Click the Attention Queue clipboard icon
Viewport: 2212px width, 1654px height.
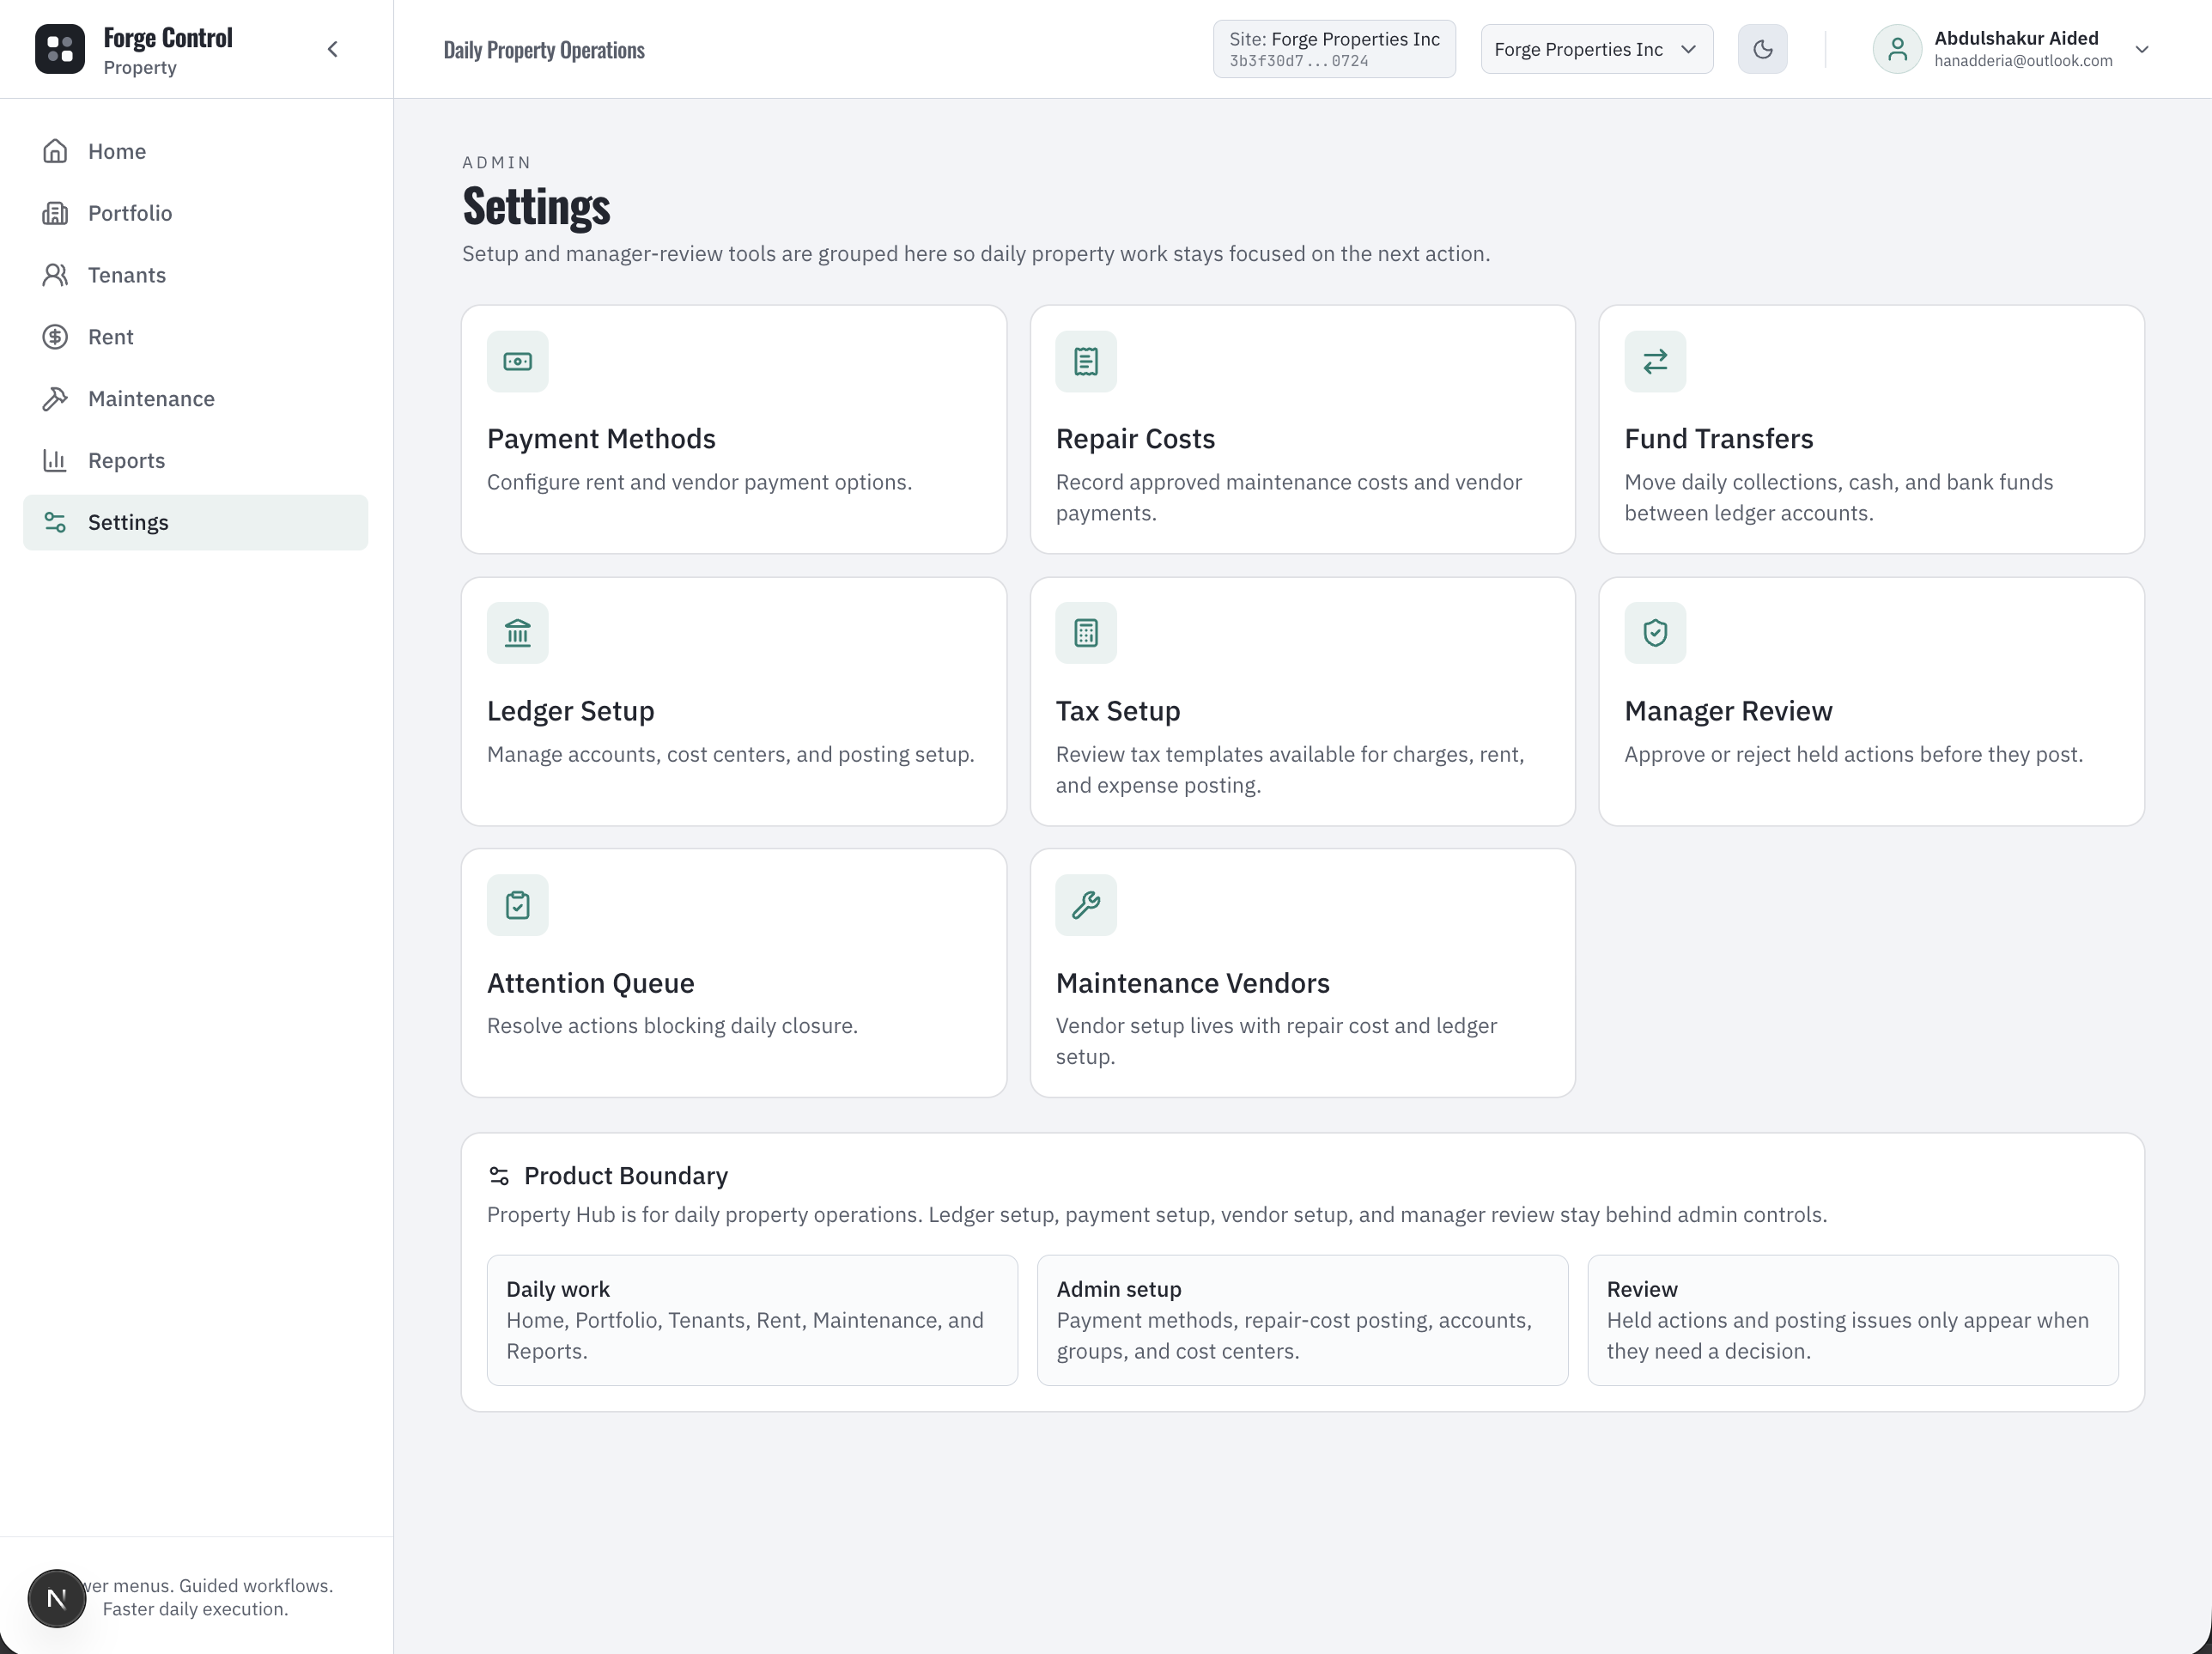(518, 905)
